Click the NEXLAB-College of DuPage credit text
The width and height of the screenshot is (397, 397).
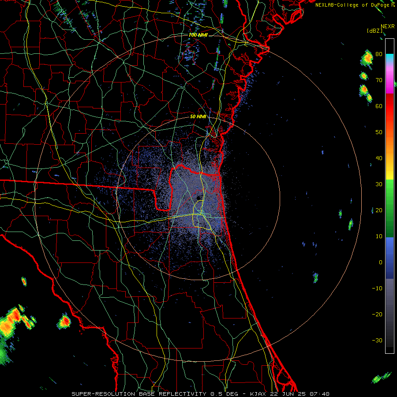click(352, 5)
